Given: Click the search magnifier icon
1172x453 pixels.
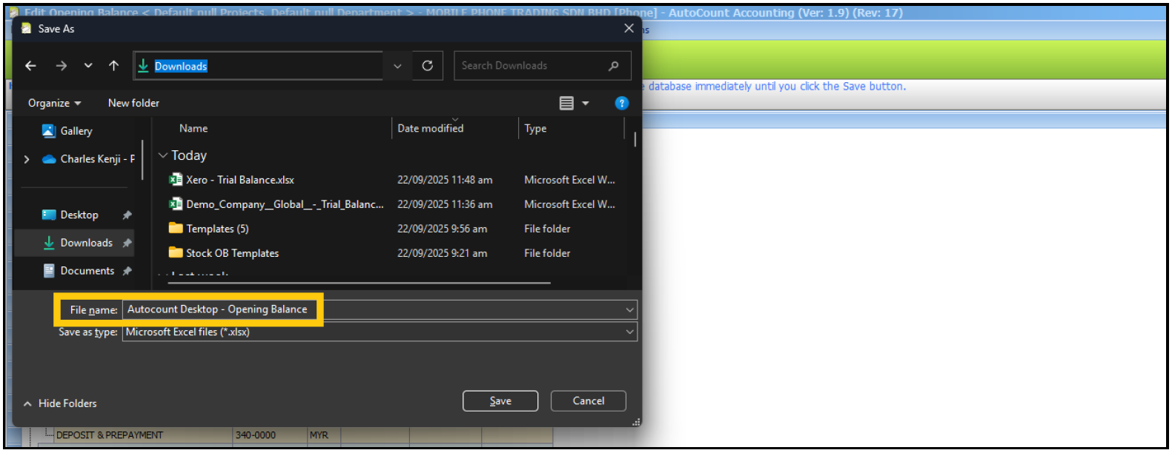Looking at the screenshot, I should tap(614, 66).
